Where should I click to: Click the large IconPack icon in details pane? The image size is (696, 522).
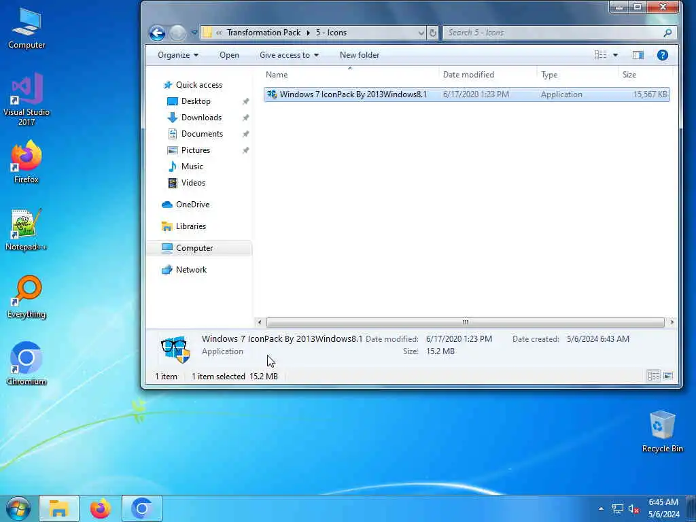175,349
